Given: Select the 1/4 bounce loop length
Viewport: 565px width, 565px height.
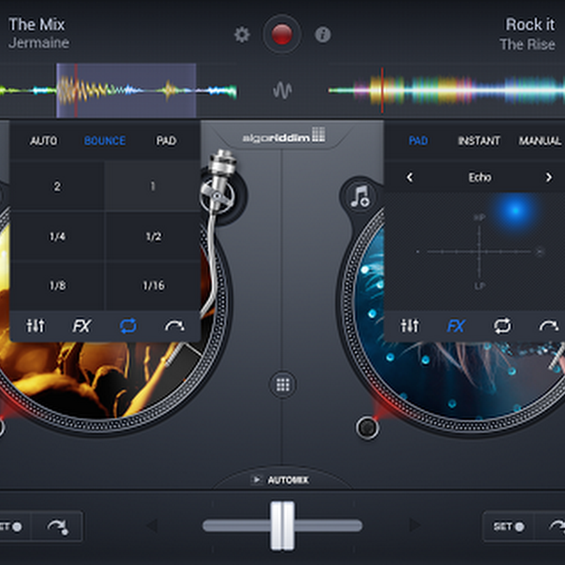Looking at the screenshot, I should (x=57, y=237).
